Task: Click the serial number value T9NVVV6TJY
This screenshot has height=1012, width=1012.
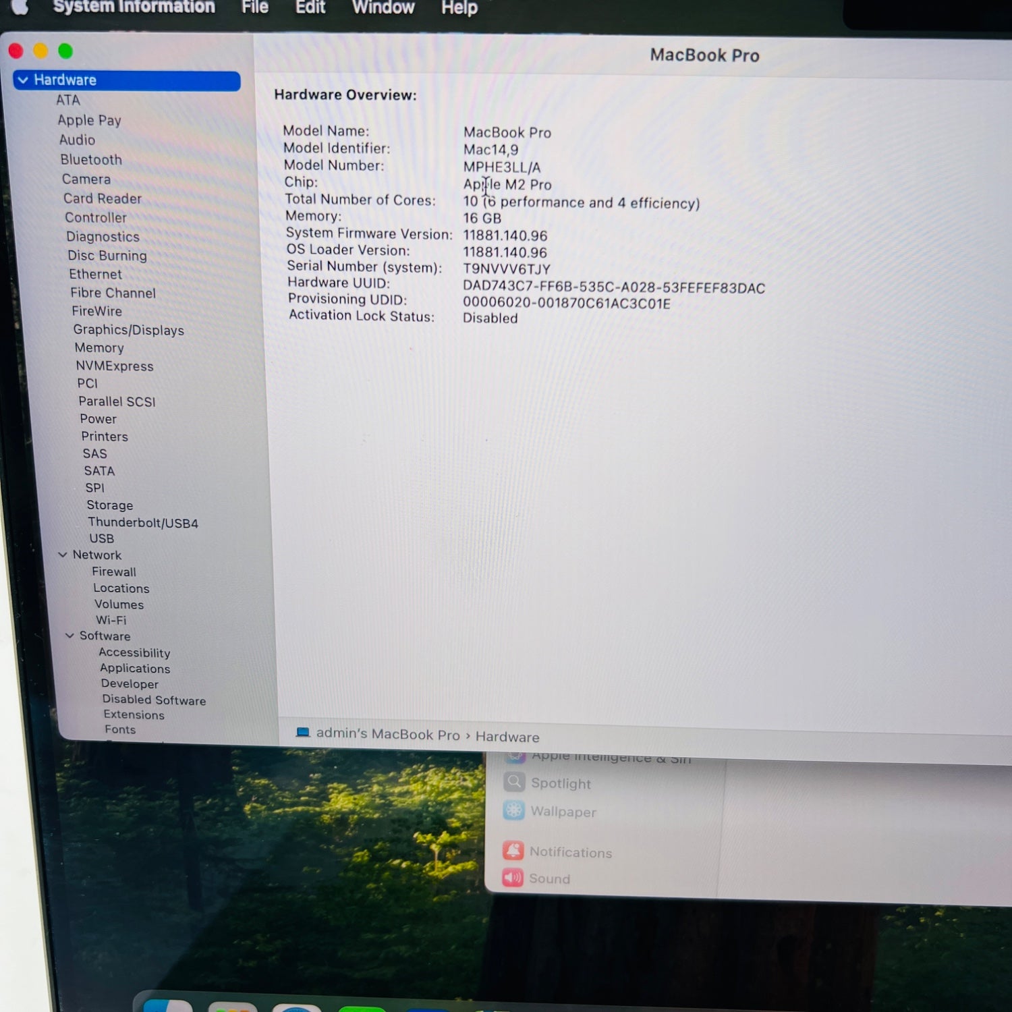Action: 506,269
